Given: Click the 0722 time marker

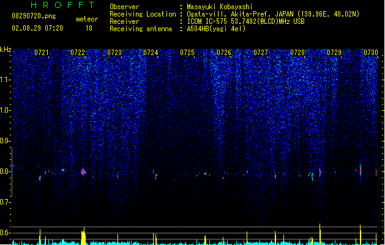Looking at the screenshot, I should pyautogui.click(x=78, y=53).
